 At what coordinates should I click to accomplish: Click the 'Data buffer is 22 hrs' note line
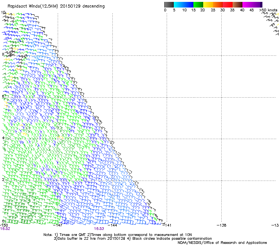(x=133, y=239)
